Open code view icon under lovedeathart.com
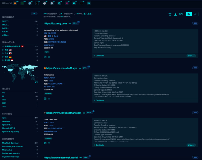Viewport: 202px width, 160px height. tap(45, 143)
